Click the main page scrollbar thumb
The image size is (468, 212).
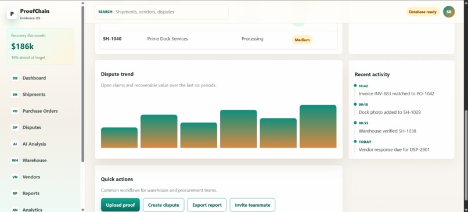click(466, 156)
